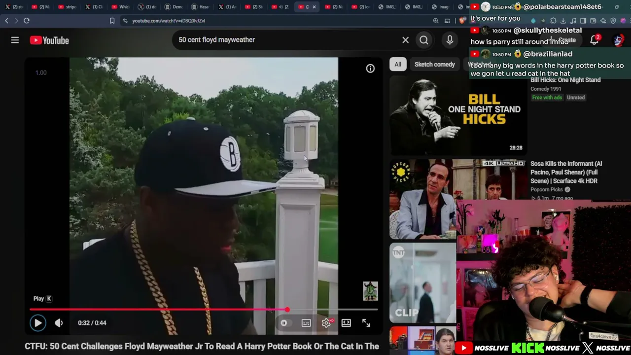Open the zoom magnifier in the address bar

[x=436, y=21]
